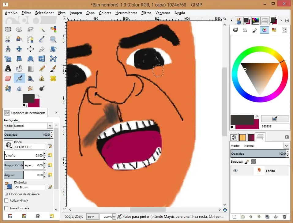Delete layer using the trash icon
Viewport: 293px width, 223px height.
pyautogui.click(x=284, y=217)
